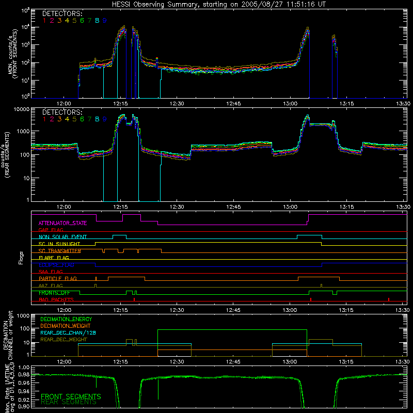Click "REAR SEGMENTS" in livetime plot legend
The width and height of the screenshot is (413, 413).
(69, 402)
